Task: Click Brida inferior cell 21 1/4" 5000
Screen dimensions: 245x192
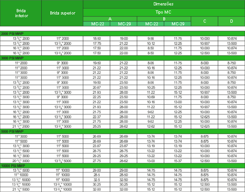Action: pyautogui.click(x=21, y=189)
